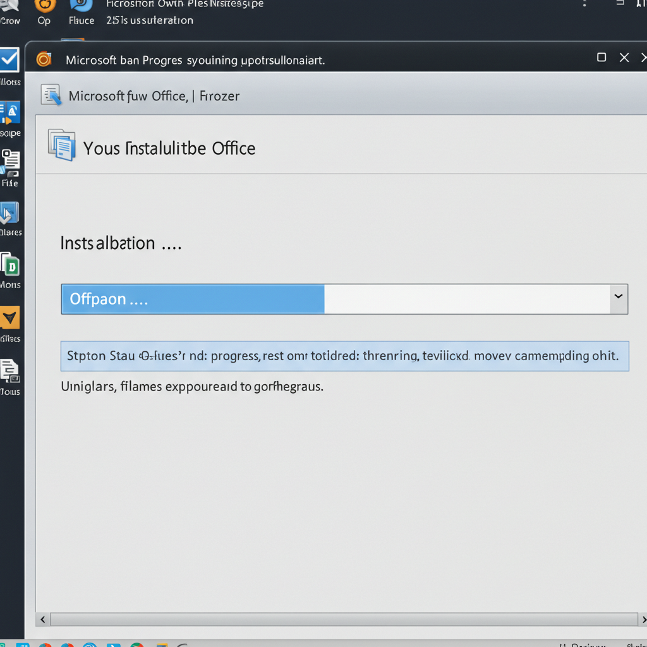Click the 'Yous Instalulitbe Office' heading
Screen dimensions: 647x647
click(169, 148)
